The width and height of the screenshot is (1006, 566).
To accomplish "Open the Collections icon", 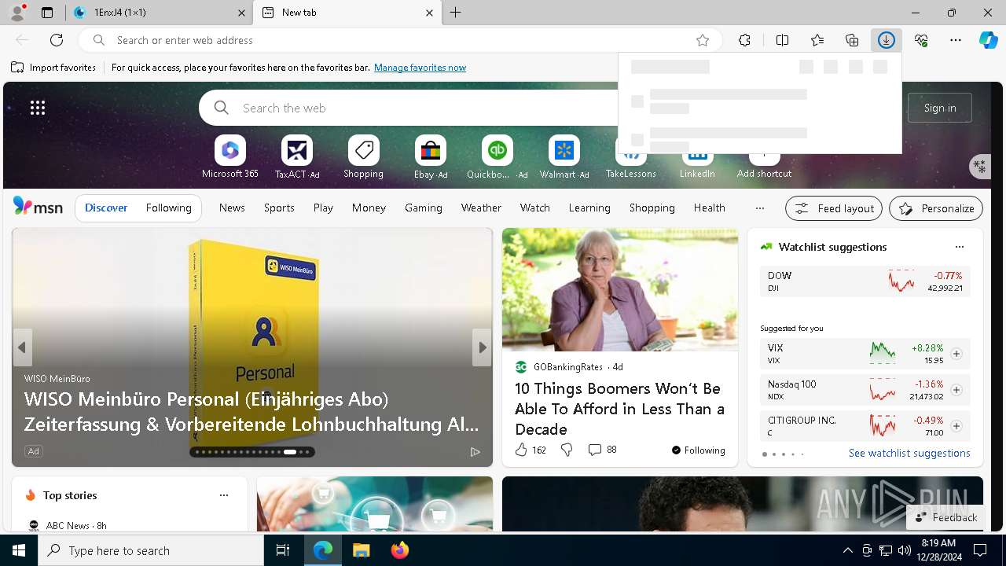I will point(852,40).
